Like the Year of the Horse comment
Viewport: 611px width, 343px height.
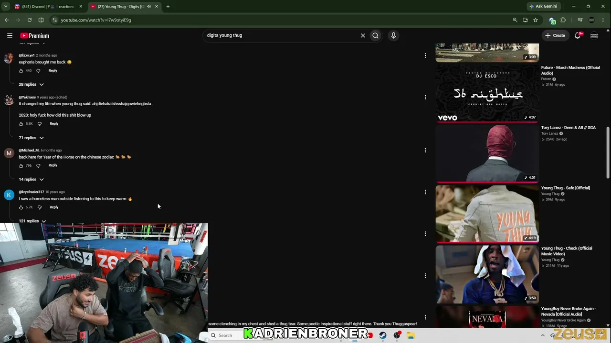pos(21,165)
